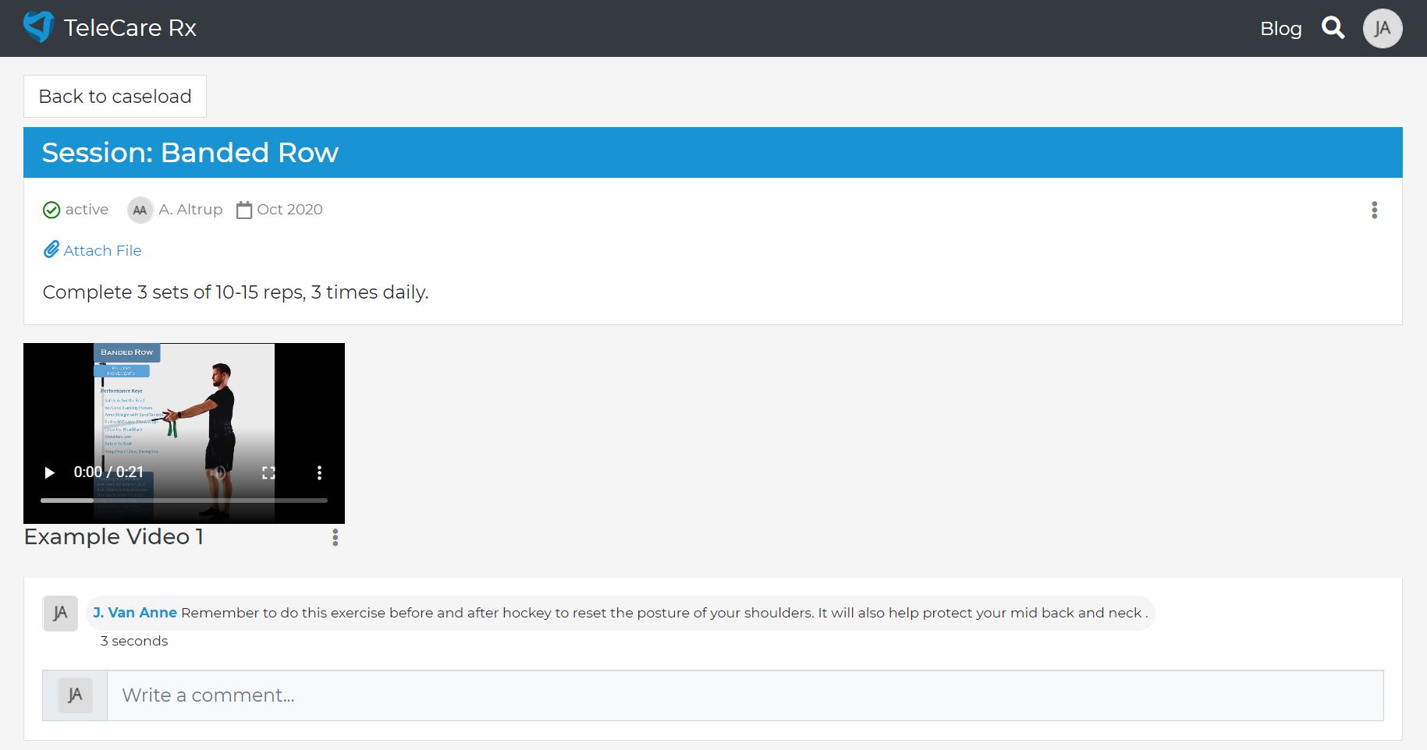This screenshot has height=750, width=1427.
Task: Open the JA user avatar in the top bar
Action: [1382, 29]
